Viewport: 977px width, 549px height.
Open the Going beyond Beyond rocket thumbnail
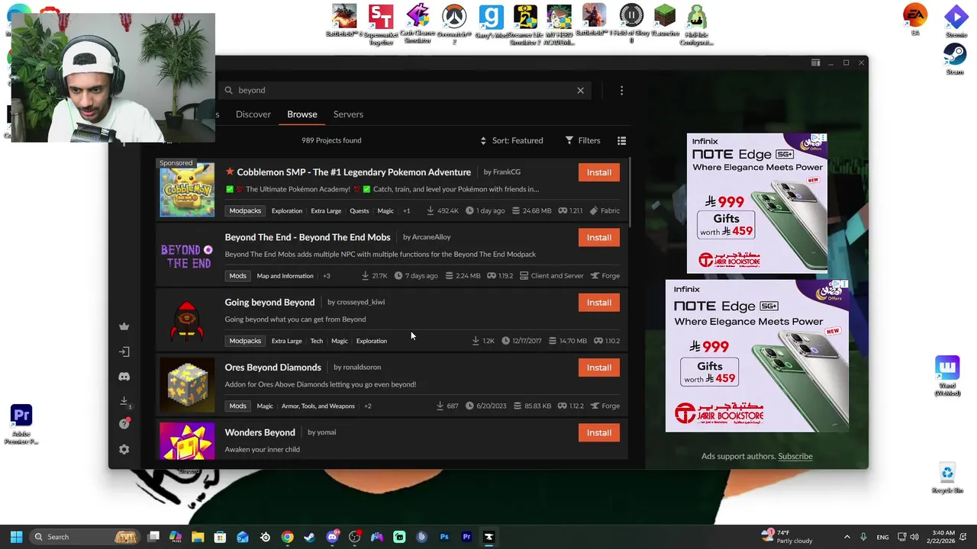pyautogui.click(x=187, y=320)
